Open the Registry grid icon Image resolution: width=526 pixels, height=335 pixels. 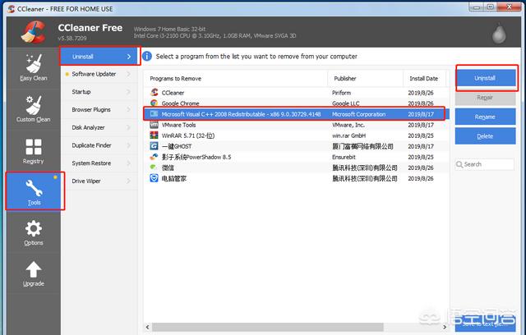(34, 152)
